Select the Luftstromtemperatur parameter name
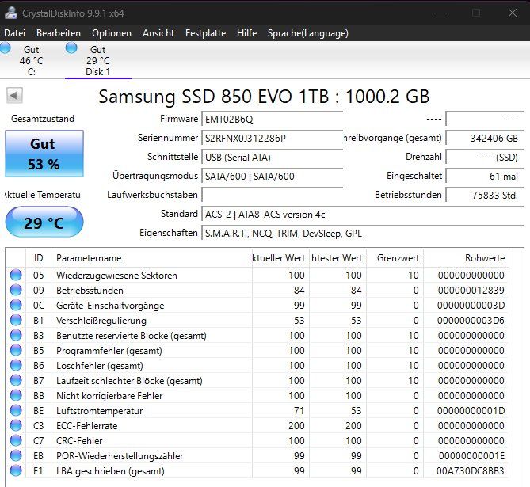Screen dimensions: 530x487 pos(99,411)
